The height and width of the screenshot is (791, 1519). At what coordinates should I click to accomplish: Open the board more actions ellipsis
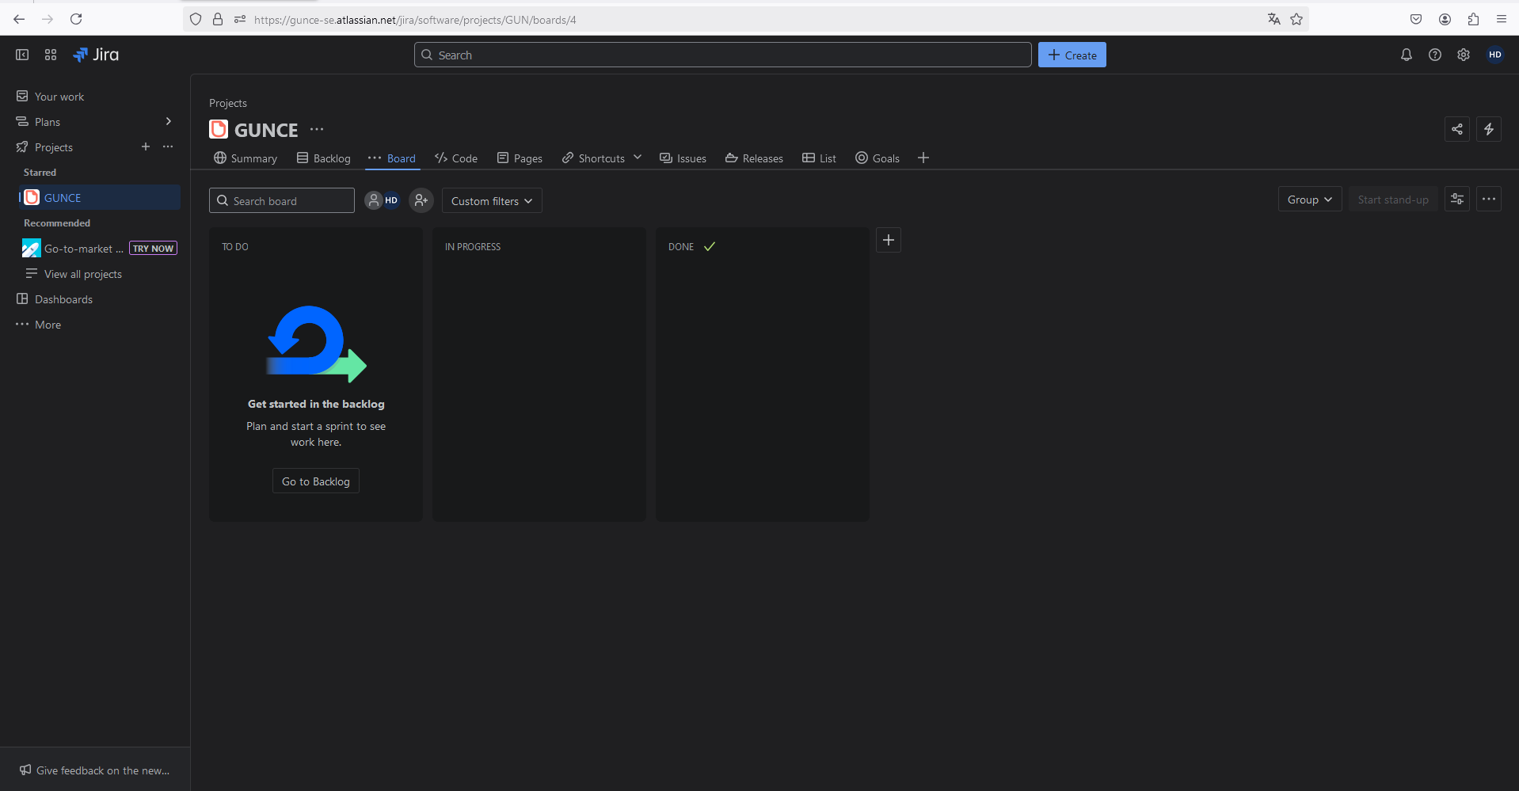[1489, 200]
